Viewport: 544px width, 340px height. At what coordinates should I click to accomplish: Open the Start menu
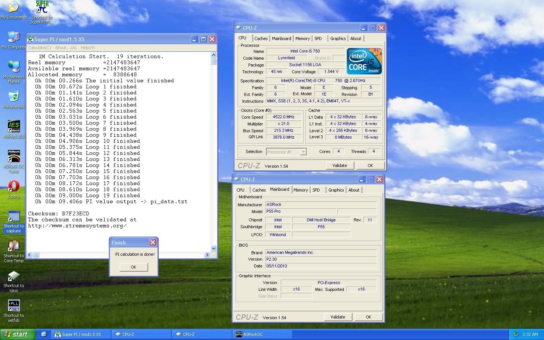pos(18,334)
